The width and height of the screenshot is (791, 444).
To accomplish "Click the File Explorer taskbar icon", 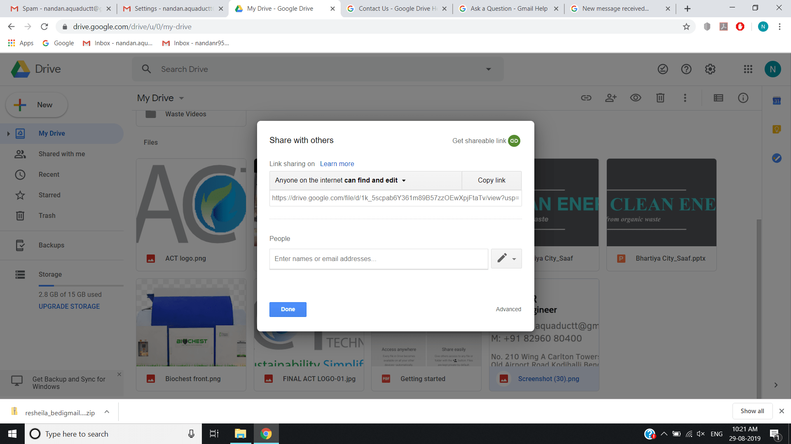I will tap(240, 434).
